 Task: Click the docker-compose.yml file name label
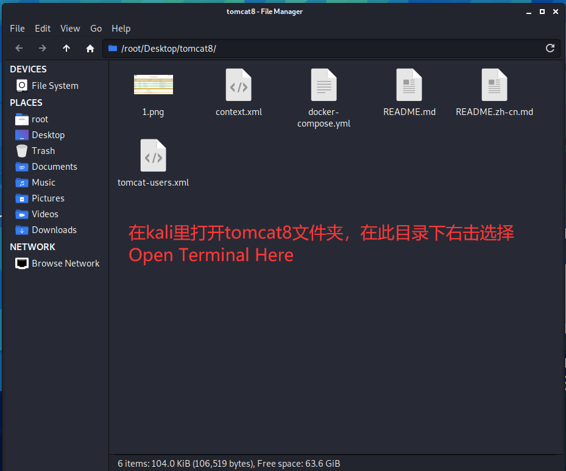tap(324, 118)
